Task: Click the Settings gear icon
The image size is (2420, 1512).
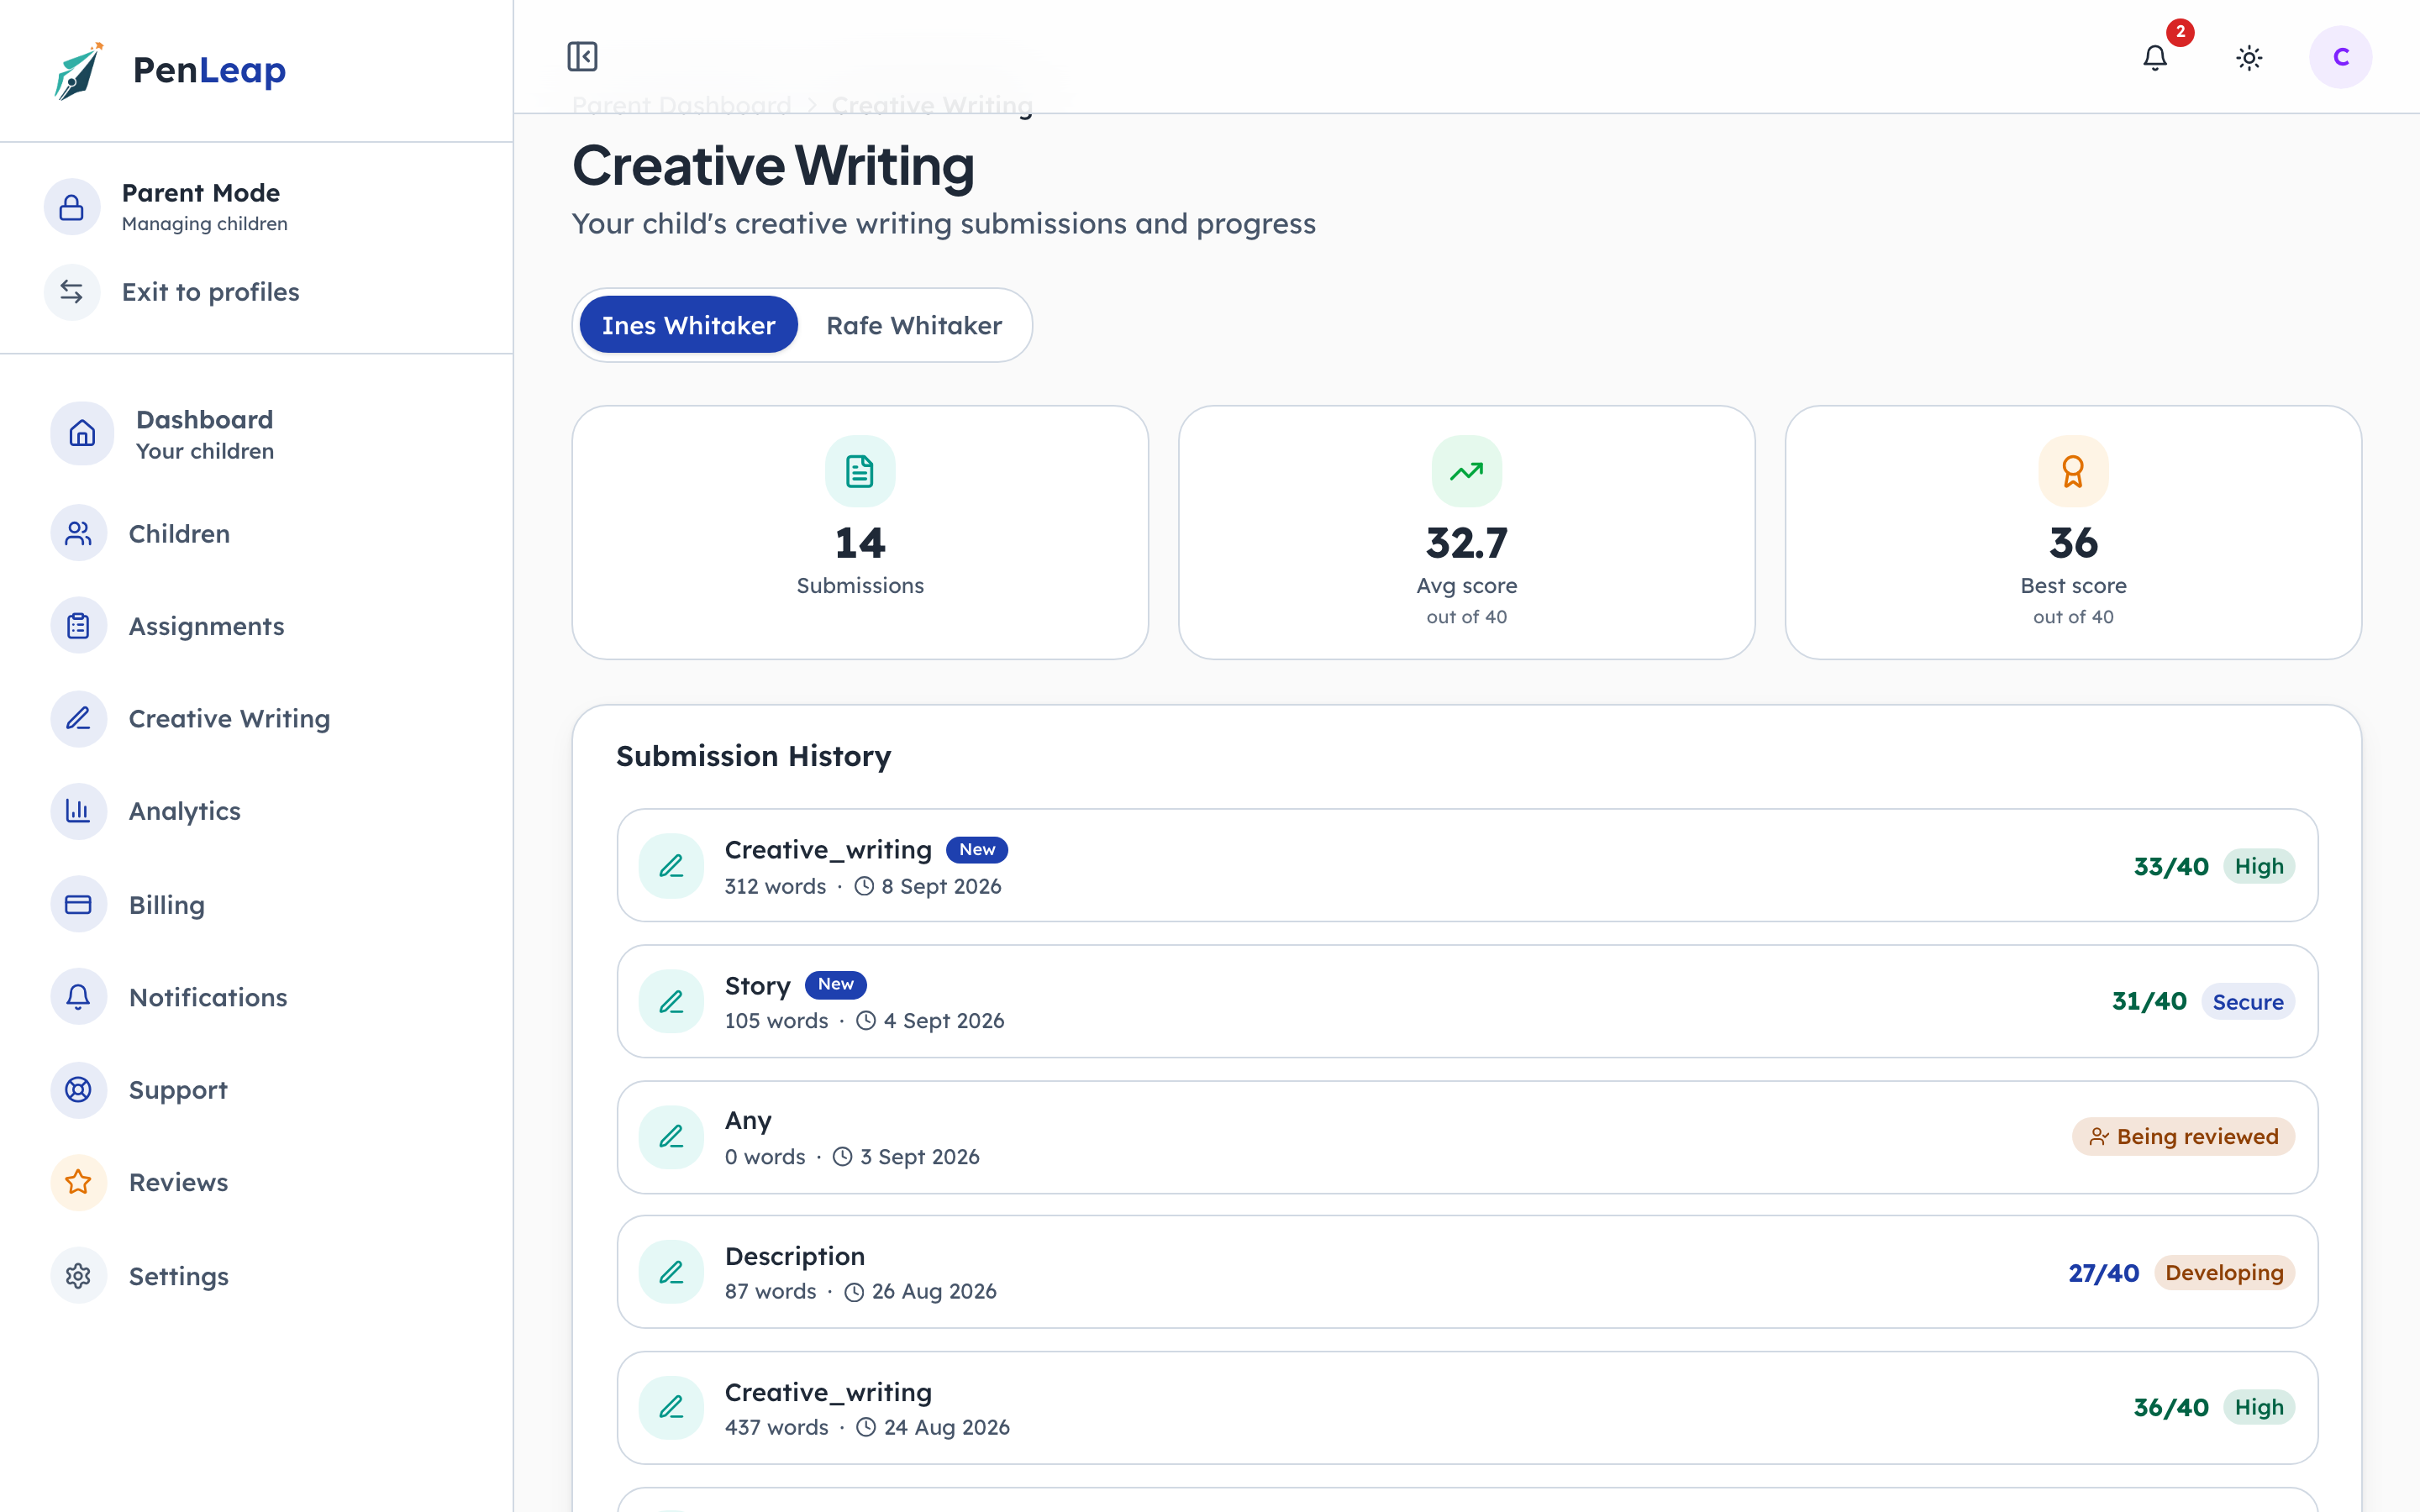Action: pyautogui.click(x=79, y=1276)
